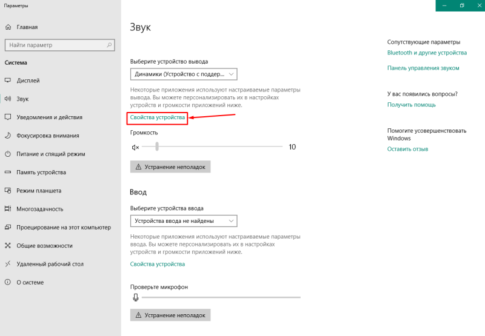485x336 pixels.
Task: Click the Громкость volume slider track
Action: [x=212, y=147]
